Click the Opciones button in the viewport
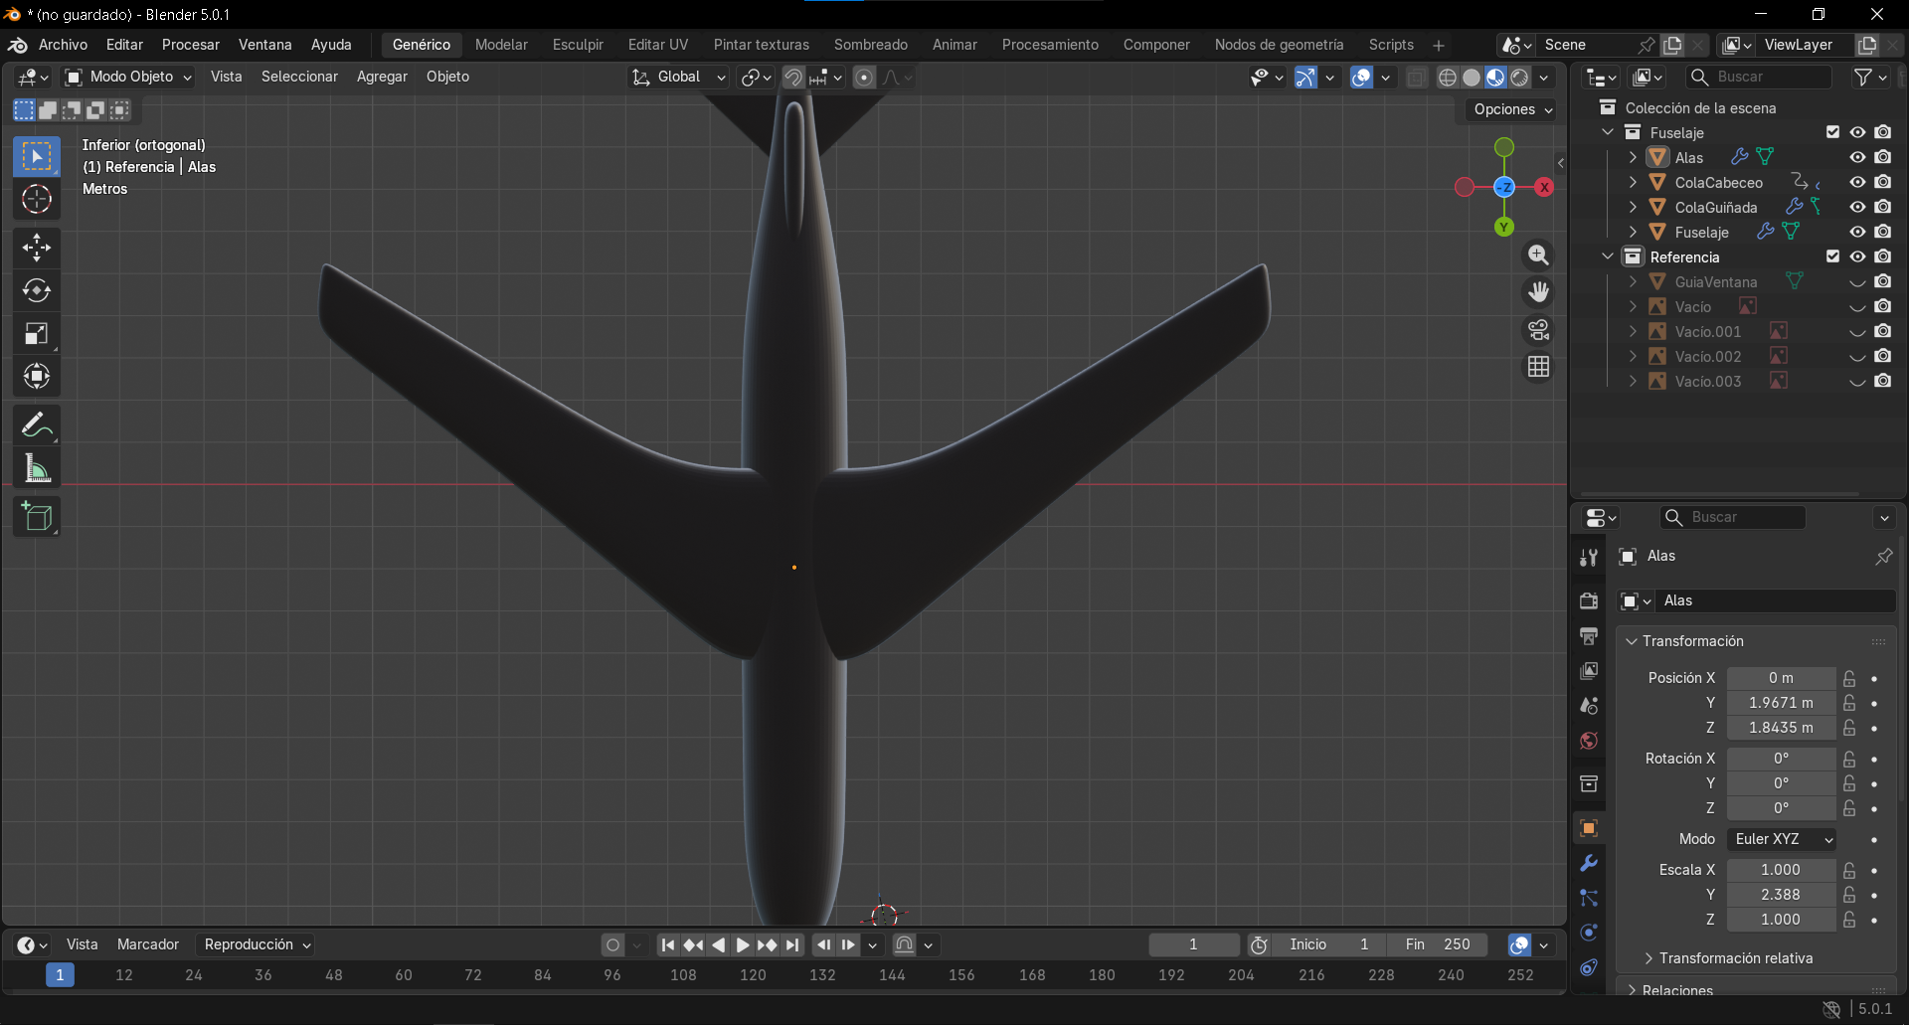The image size is (1909, 1025). pos(1509,109)
